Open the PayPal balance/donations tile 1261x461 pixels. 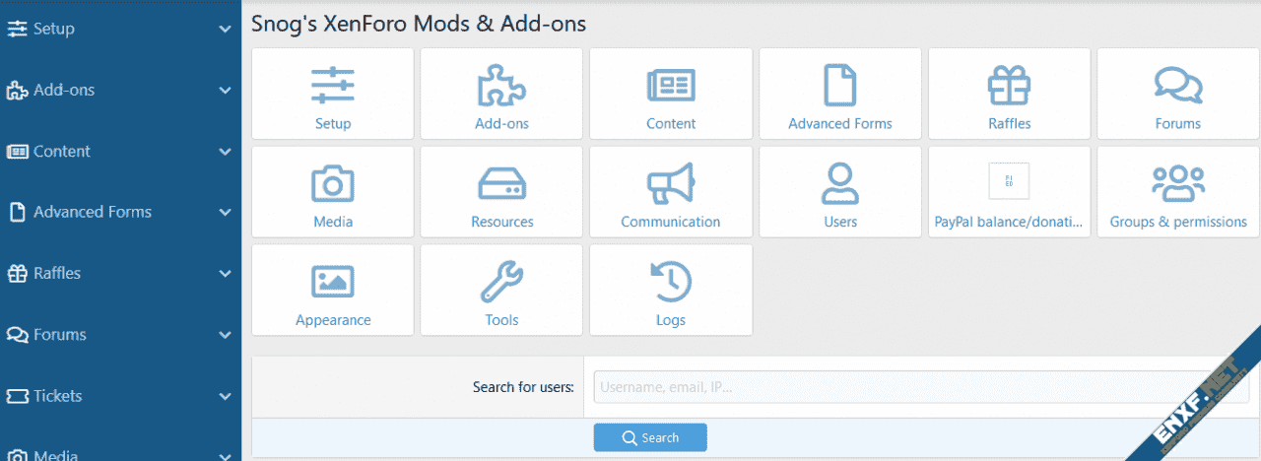[x=1009, y=193]
